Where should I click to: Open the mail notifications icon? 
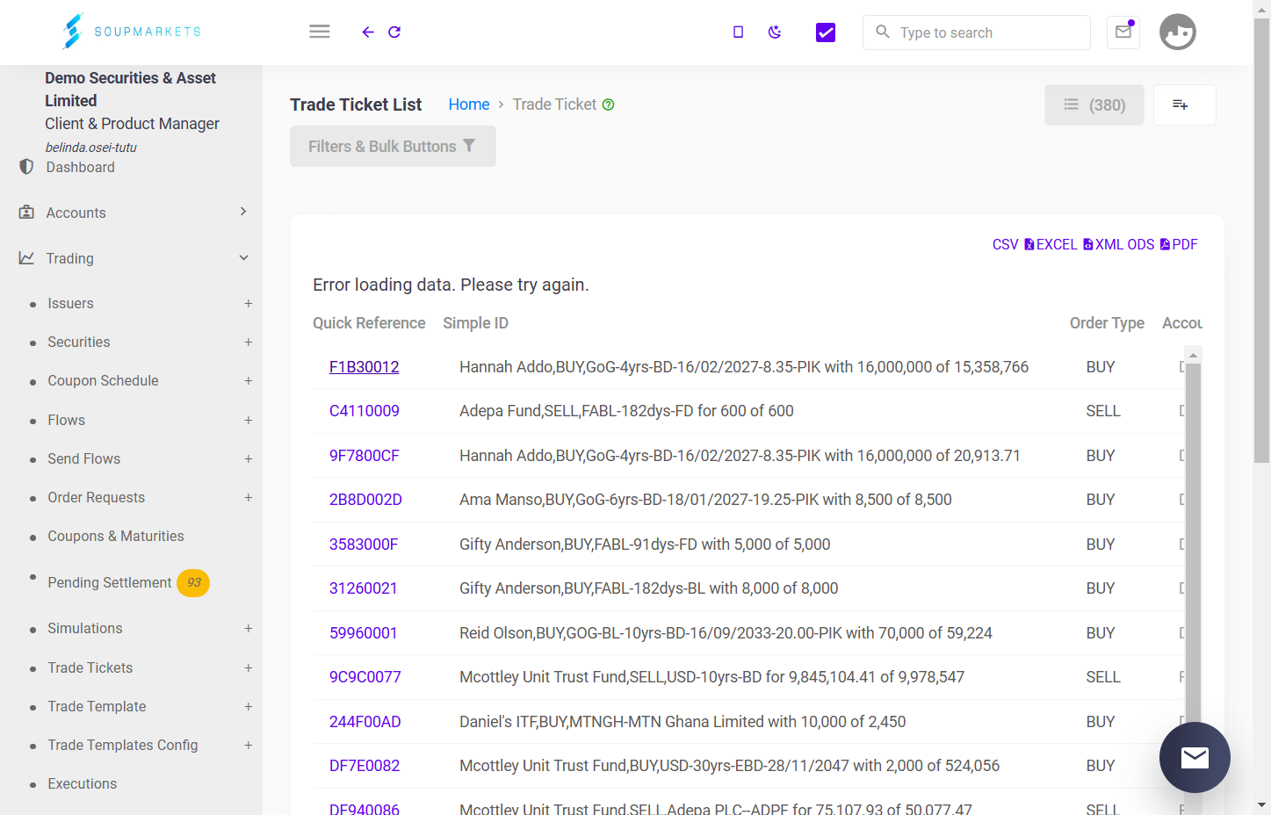point(1123,32)
